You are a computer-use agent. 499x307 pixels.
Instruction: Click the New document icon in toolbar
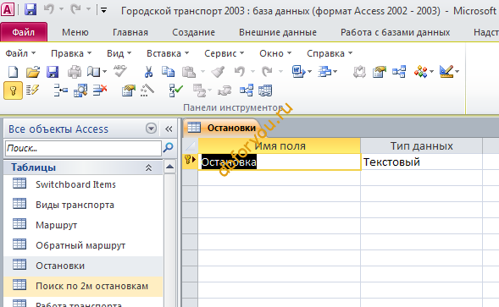(x=13, y=72)
